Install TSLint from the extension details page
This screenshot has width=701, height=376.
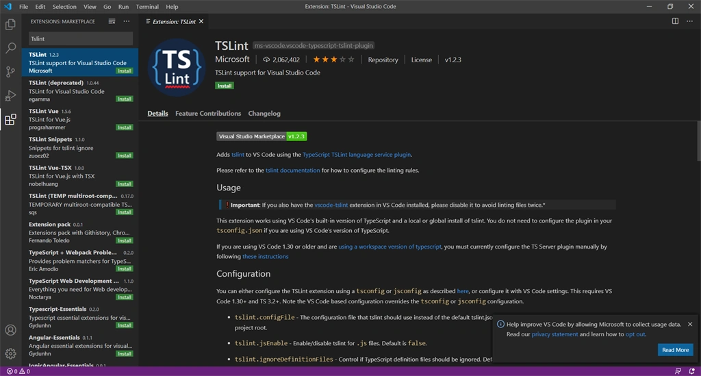(225, 86)
